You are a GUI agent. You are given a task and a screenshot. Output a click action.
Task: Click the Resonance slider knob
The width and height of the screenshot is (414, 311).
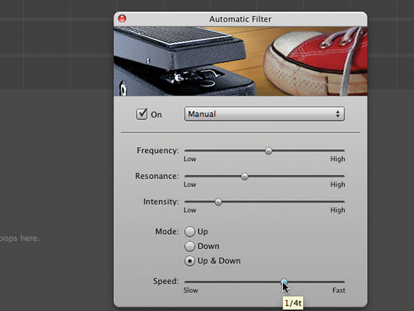click(x=244, y=176)
